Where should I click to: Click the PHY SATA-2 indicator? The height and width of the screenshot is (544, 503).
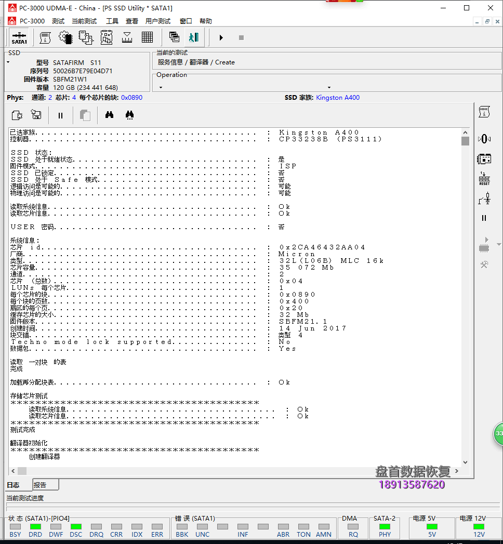click(x=385, y=527)
